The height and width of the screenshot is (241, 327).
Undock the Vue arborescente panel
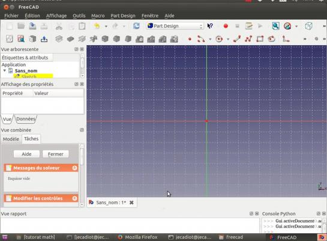point(76,49)
